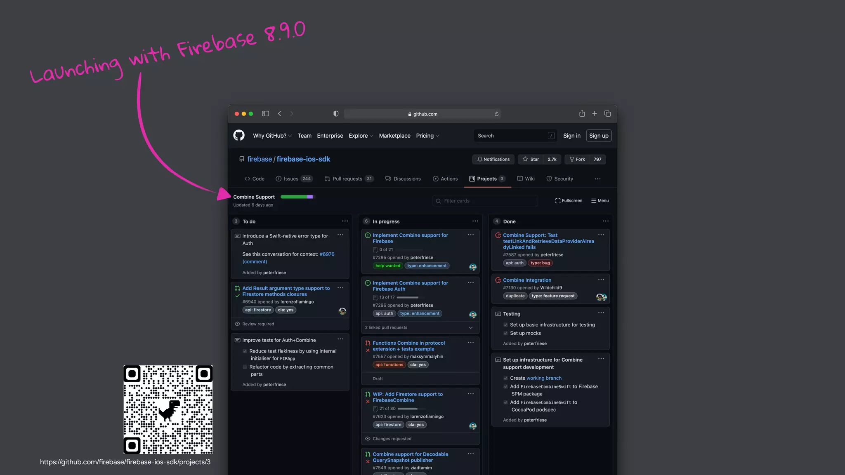This screenshot has height=475, width=845.
Task: Open options for Swift-native error card
Action: point(340,235)
